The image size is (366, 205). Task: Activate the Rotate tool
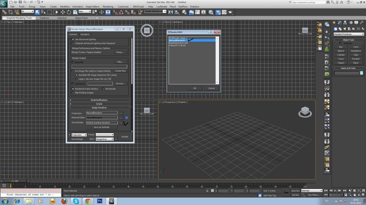[x=69, y=12]
